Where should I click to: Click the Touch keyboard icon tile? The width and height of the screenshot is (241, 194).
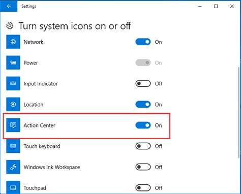(13, 146)
